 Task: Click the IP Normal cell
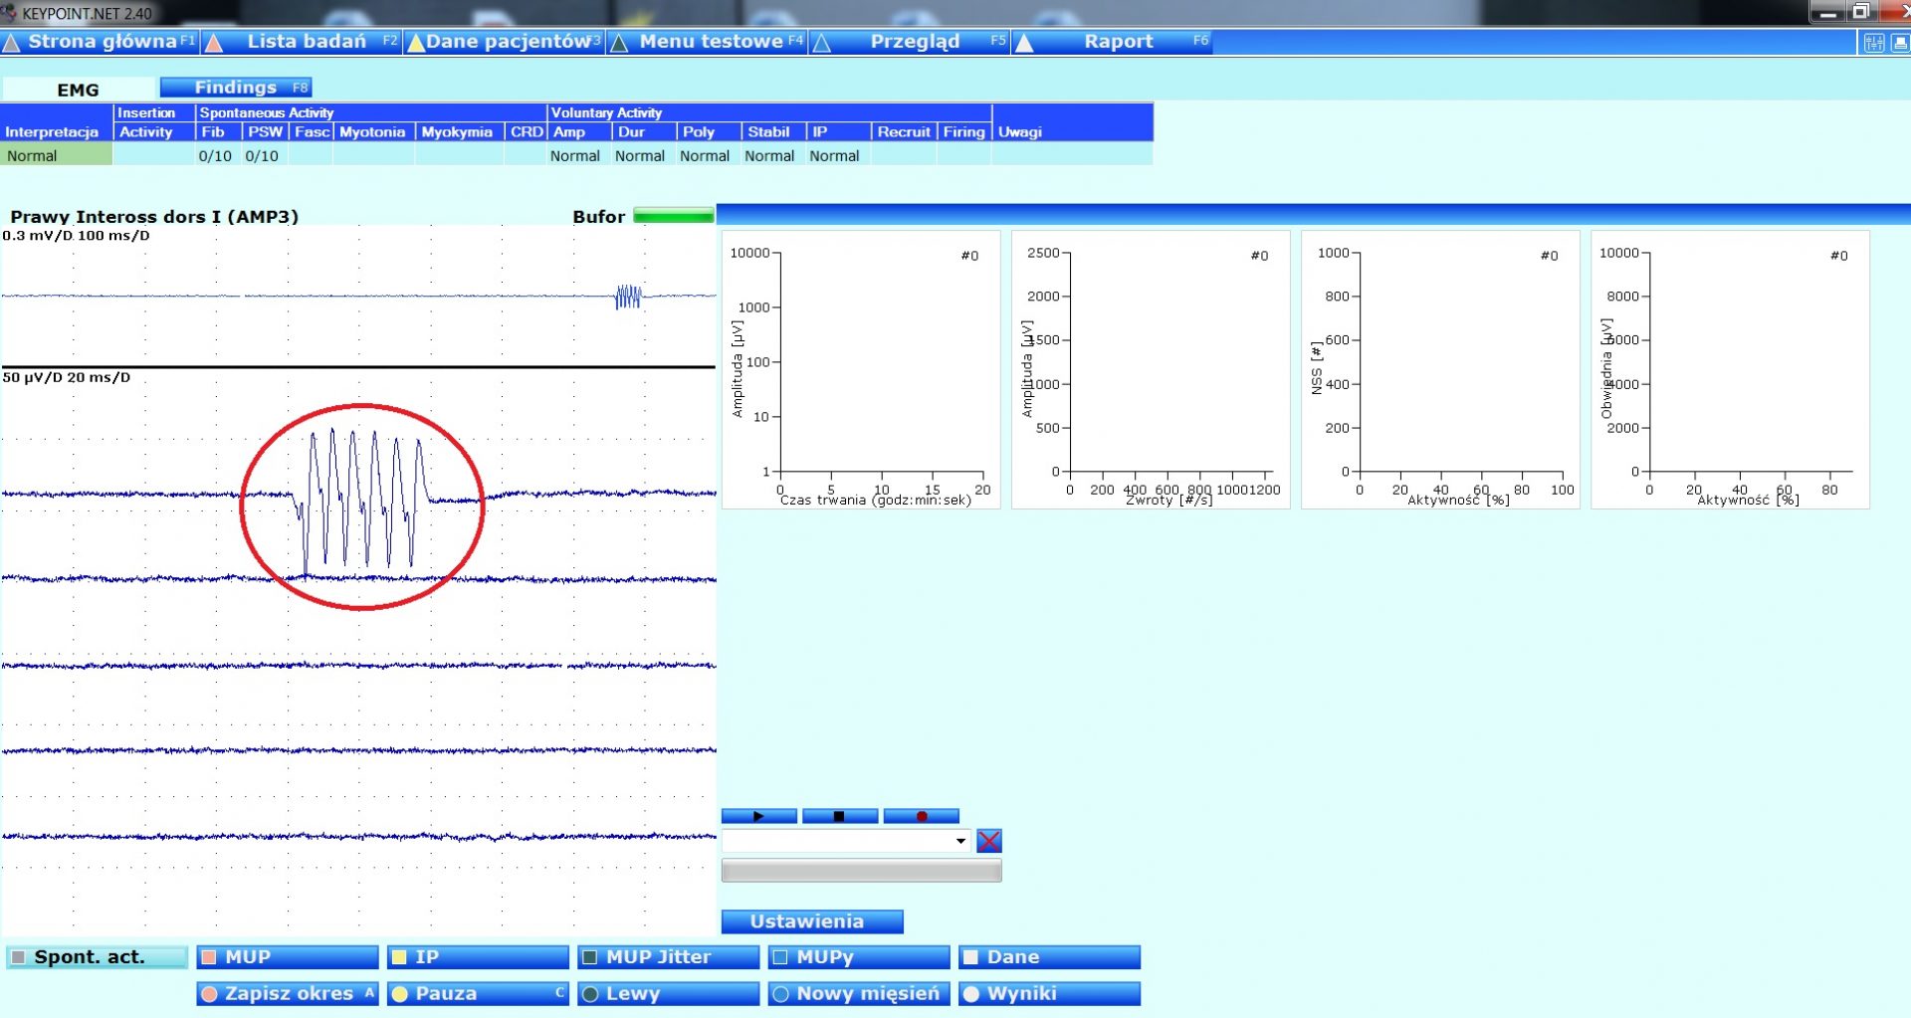836,155
